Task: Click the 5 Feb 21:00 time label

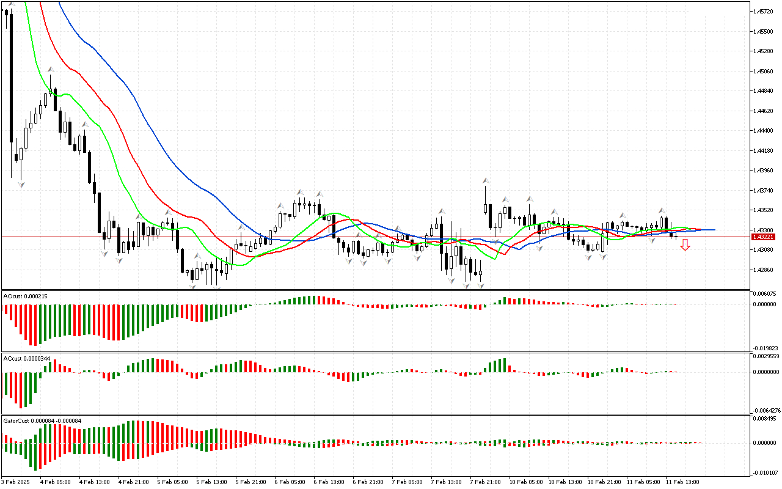Action: point(251,482)
